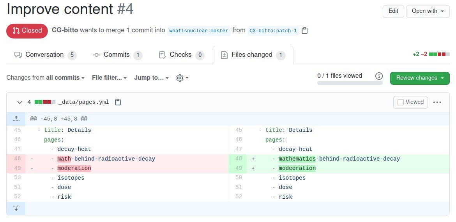
Task: Click the _data/pages.yml file name link
Action: 84,102
